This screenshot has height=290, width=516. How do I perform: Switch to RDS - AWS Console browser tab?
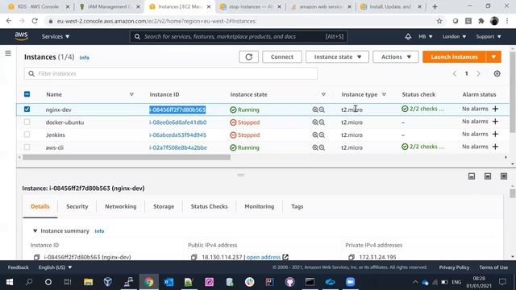[x=38, y=6]
